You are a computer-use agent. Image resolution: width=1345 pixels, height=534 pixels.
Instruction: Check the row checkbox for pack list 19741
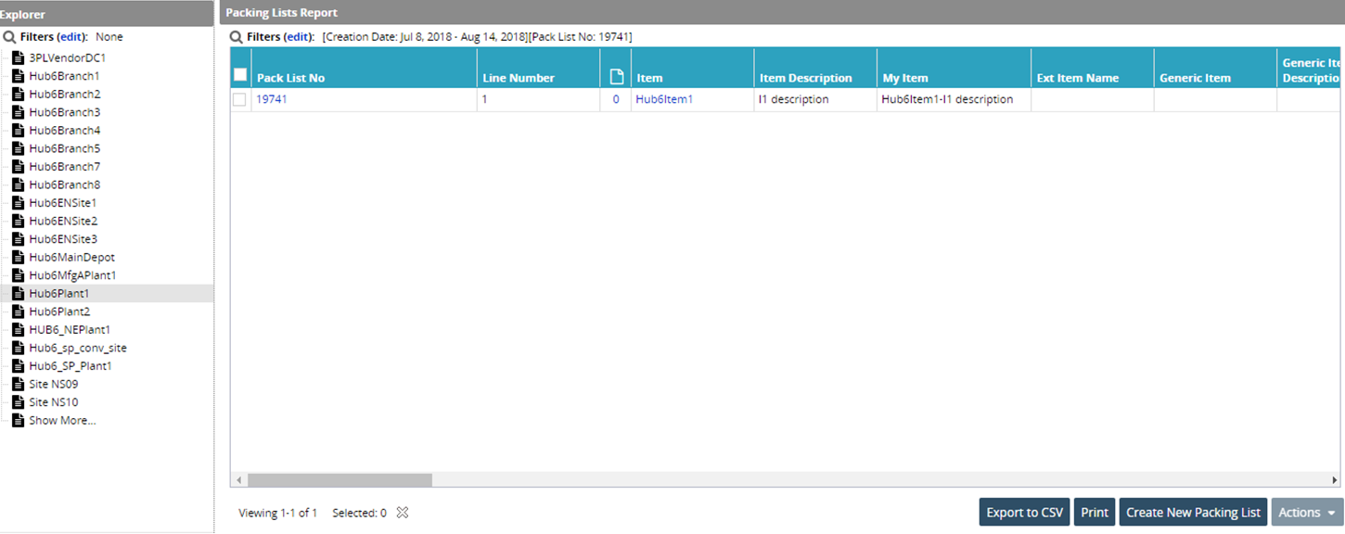[239, 100]
